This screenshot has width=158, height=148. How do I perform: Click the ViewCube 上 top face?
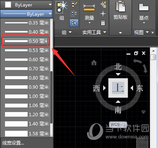[x=118, y=88]
